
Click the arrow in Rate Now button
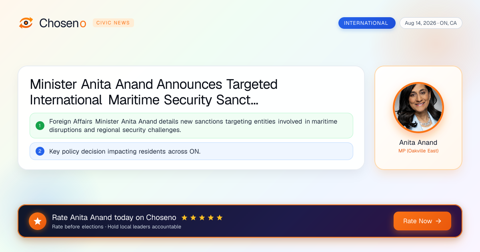click(438, 221)
